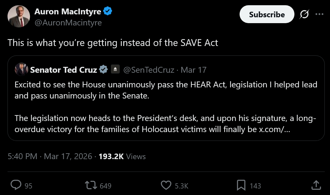Click the reply comment icon
Screen dimensions: 330x195
pyautogui.click(x=16, y=185)
